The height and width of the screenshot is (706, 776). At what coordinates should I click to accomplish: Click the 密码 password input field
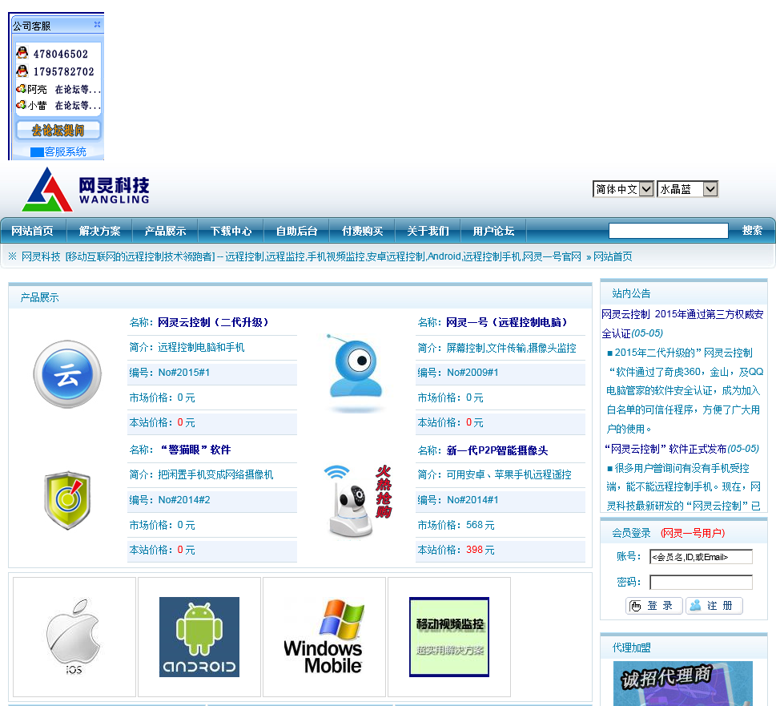click(x=702, y=583)
